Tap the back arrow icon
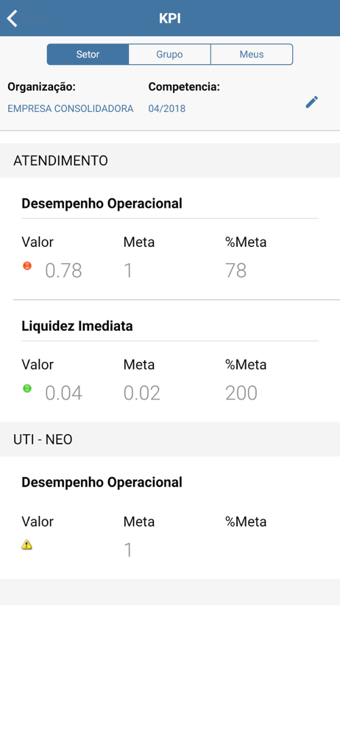 click(13, 18)
